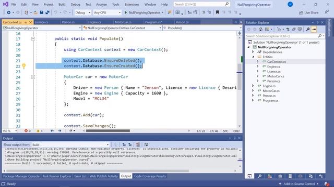
Task: Click the Output panel horizontal scrollbar
Action: pyautogui.click(x=98, y=171)
